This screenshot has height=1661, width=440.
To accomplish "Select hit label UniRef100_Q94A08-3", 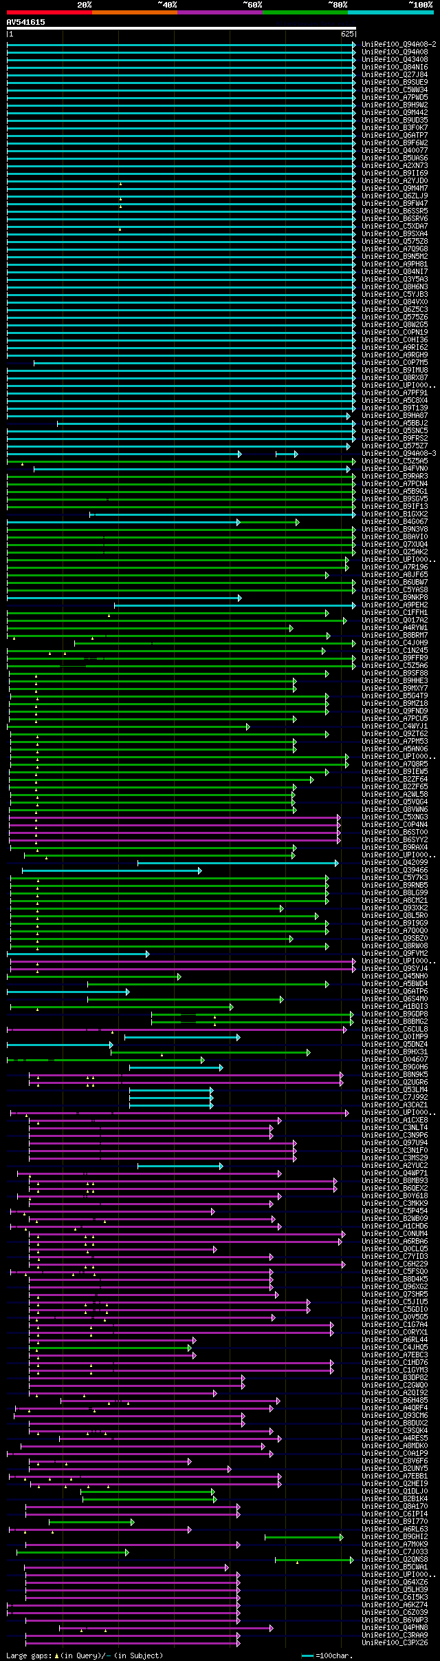I will pos(399,453).
